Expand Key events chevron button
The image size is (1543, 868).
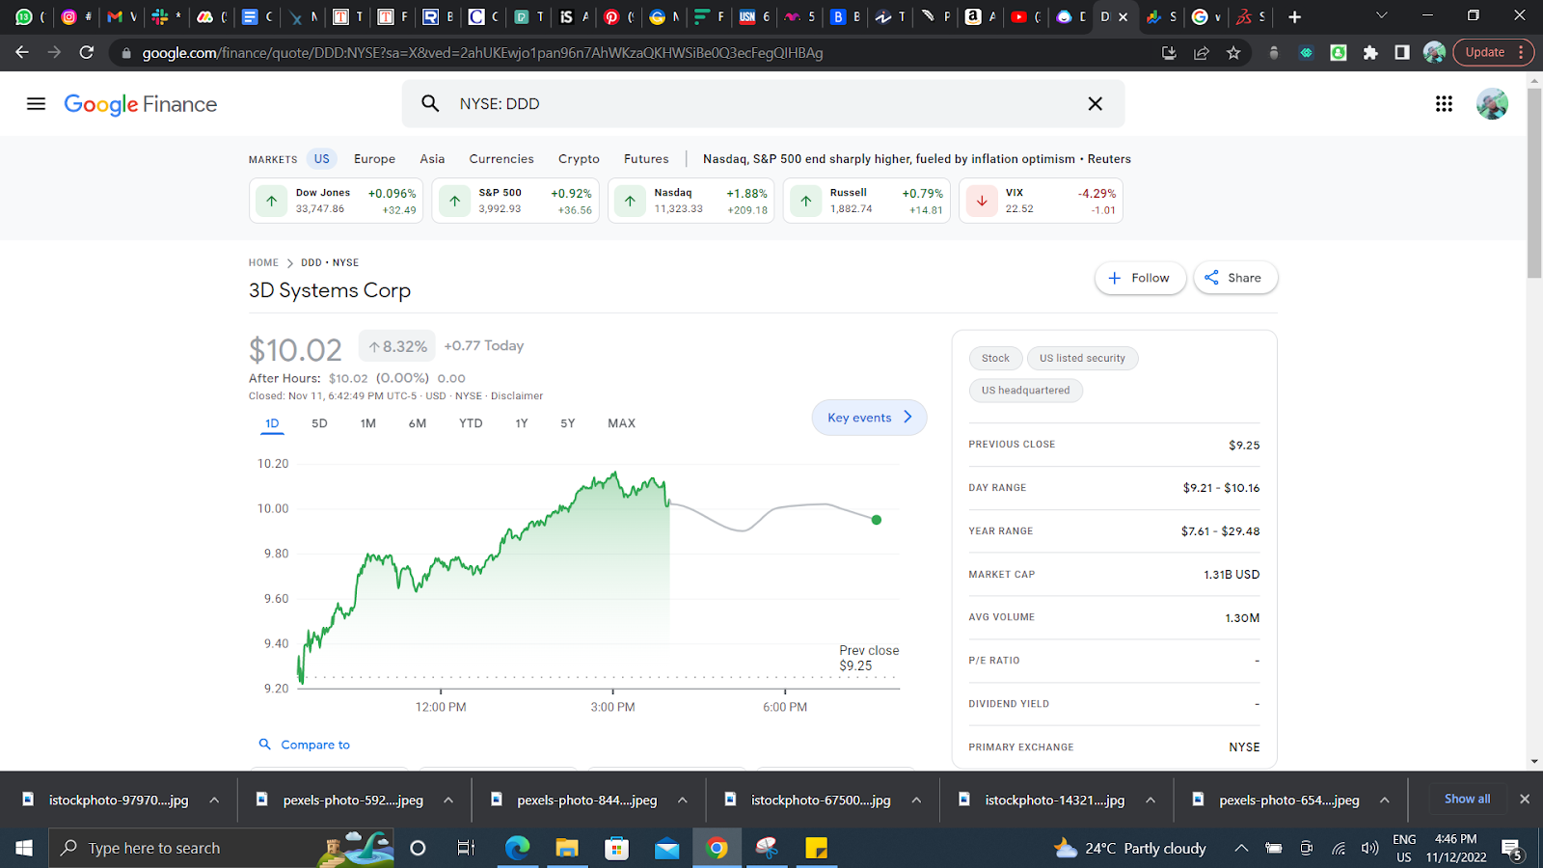click(869, 418)
